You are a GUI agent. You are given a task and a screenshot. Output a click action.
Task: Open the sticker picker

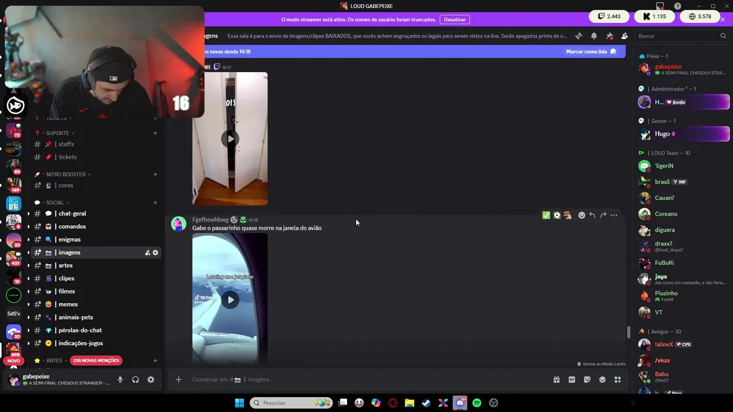[x=587, y=379]
